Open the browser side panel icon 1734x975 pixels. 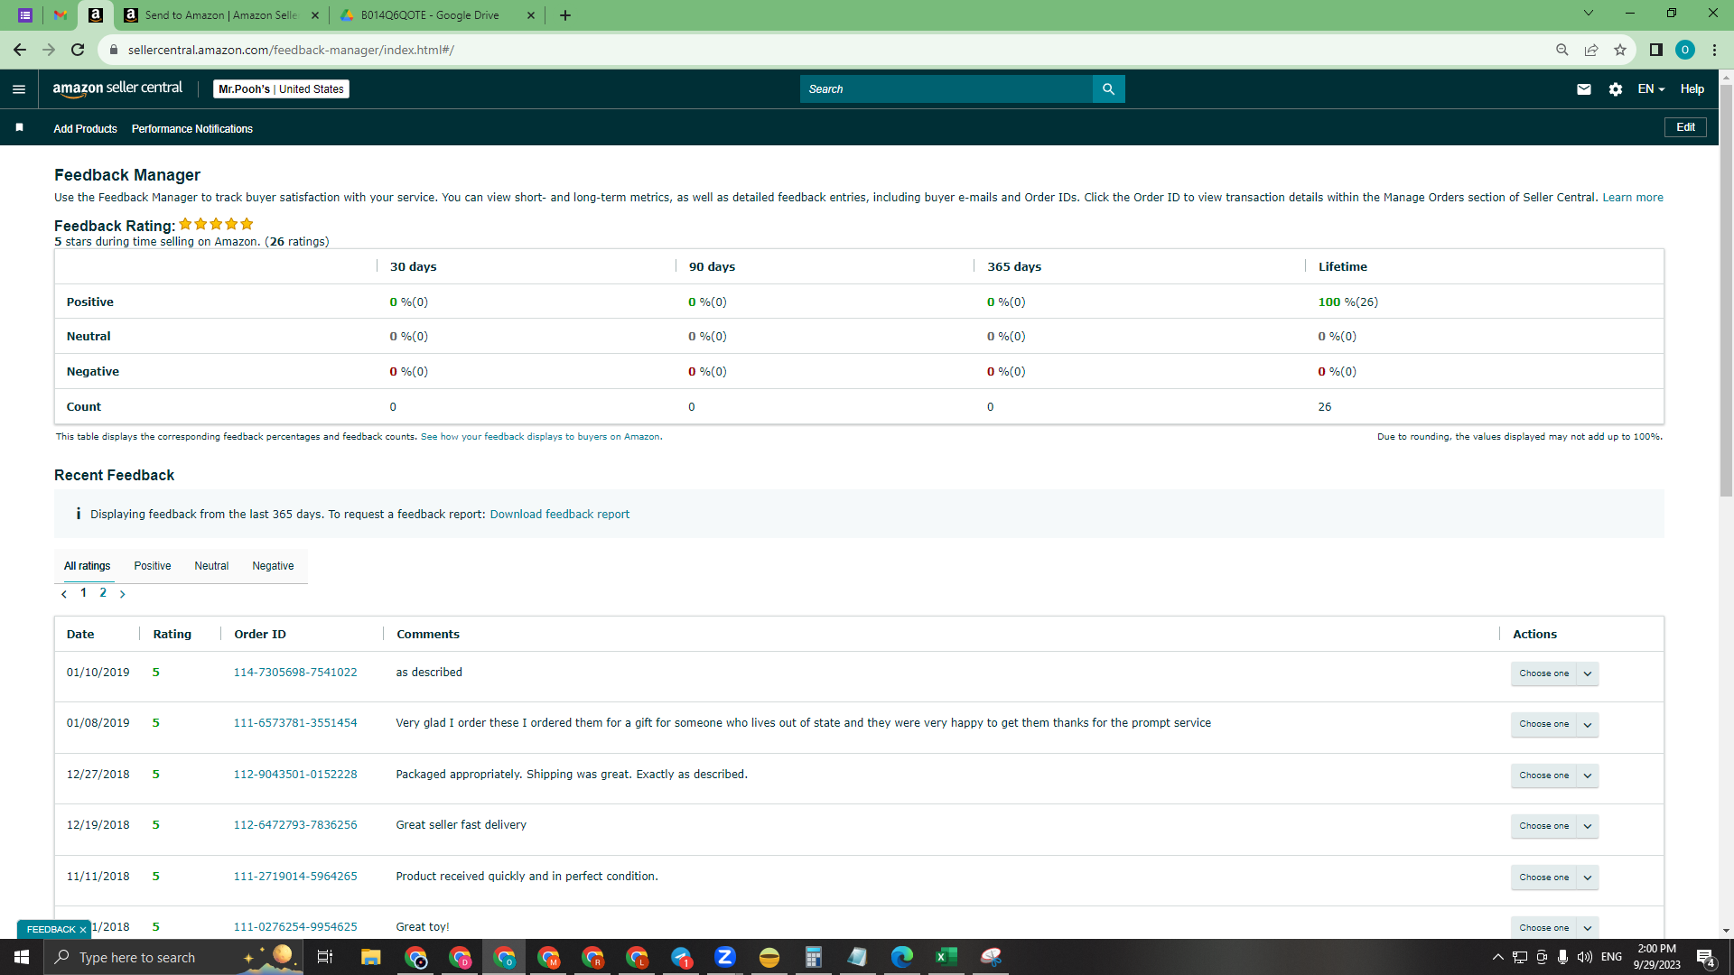point(1656,50)
